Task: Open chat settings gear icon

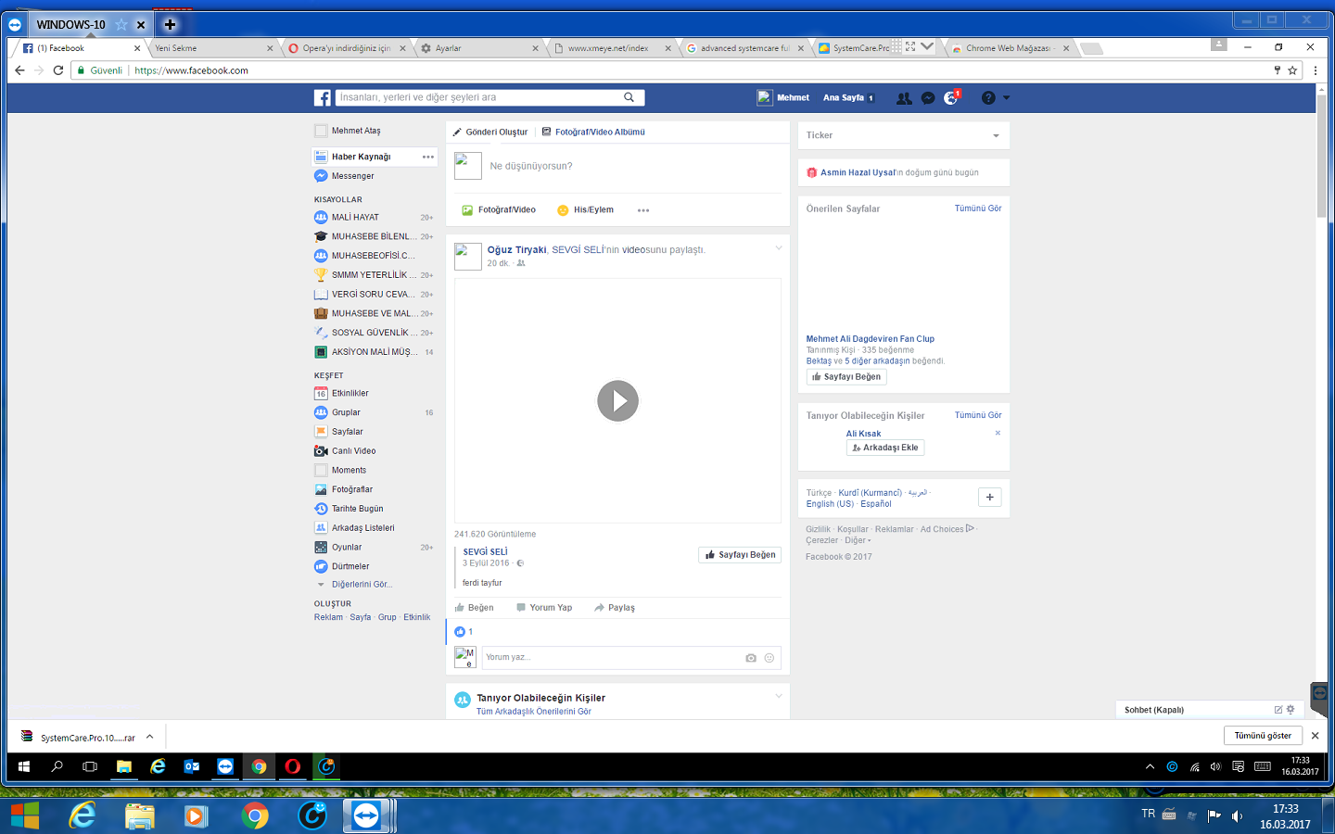Action: [x=1290, y=710]
